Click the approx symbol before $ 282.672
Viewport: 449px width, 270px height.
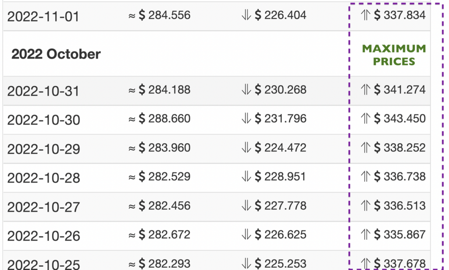tap(132, 235)
